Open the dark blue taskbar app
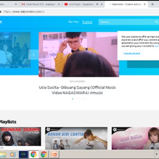The height and width of the screenshot is (159, 159). point(23,155)
